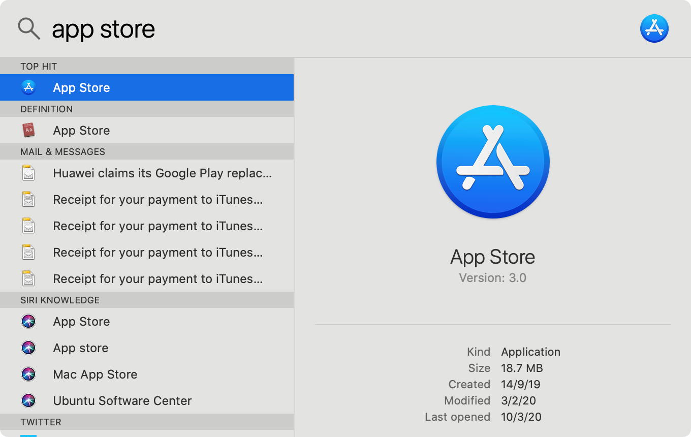This screenshot has height=437, width=691.
Task: Click the App Store icon in the preview pane
Action: point(492,162)
